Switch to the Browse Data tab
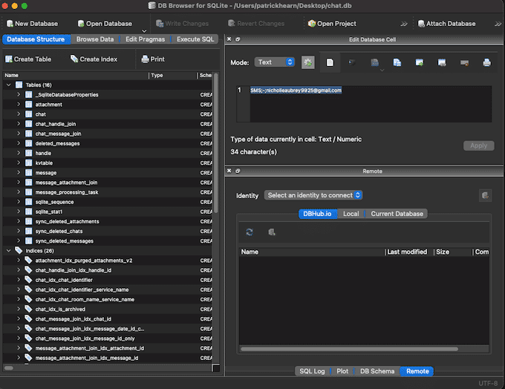The width and height of the screenshot is (505, 389). 95,39
